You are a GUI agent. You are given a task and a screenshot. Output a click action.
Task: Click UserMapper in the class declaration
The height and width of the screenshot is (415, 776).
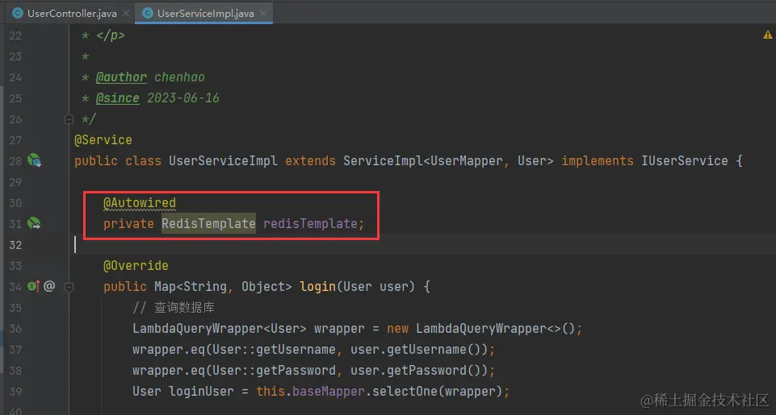click(x=467, y=160)
